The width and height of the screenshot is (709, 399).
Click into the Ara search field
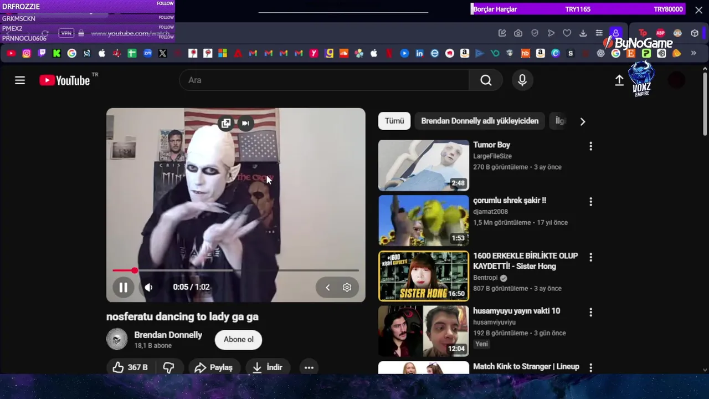point(324,80)
